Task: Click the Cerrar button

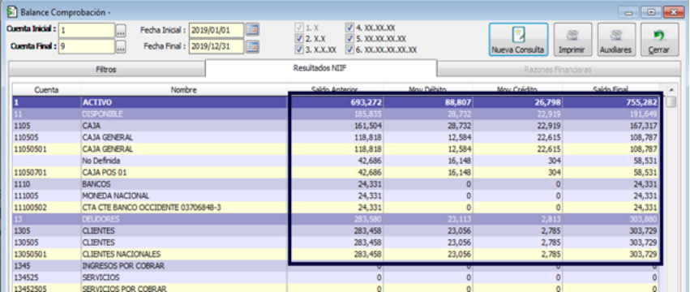Action: pos(659,40)
